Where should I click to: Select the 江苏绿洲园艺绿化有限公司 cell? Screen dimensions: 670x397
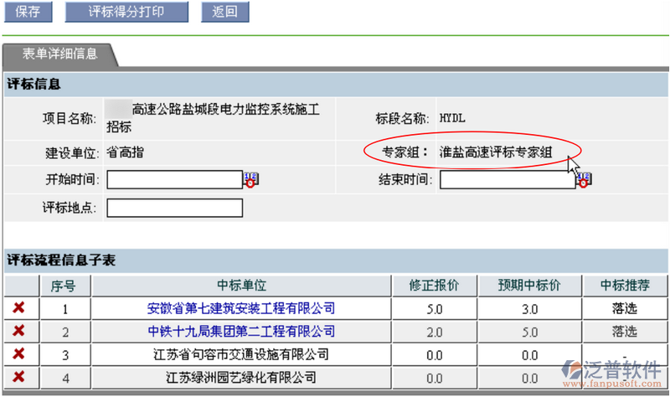pyautogui.click(x=241, y=378)
